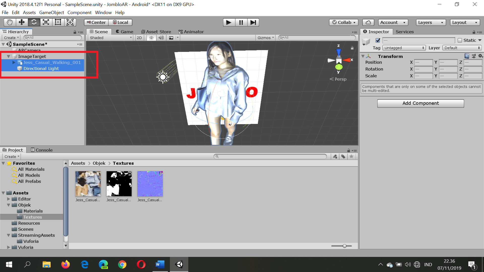The image size is (484, 272).
Task: Toggle scene lighting sun icon
Action: [x=151, y=38]
